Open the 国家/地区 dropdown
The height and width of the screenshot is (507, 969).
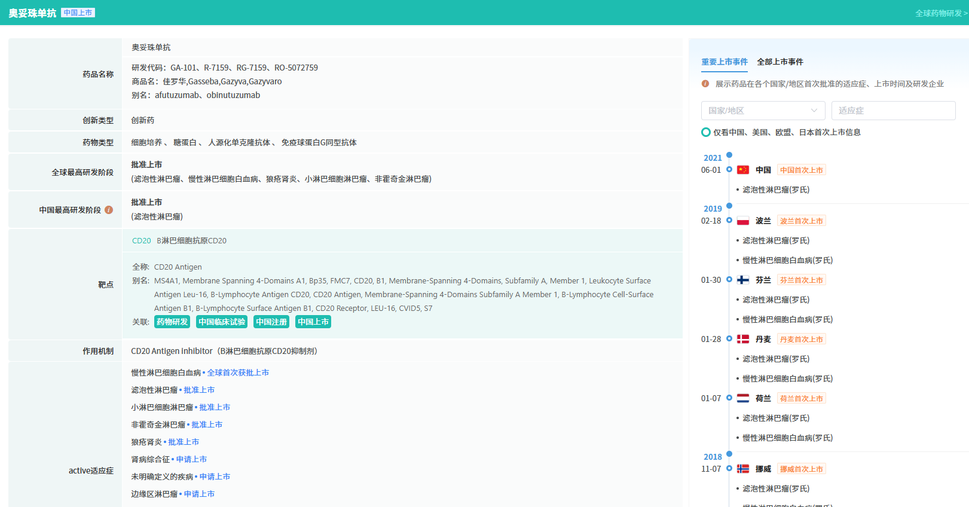point(763,111)
